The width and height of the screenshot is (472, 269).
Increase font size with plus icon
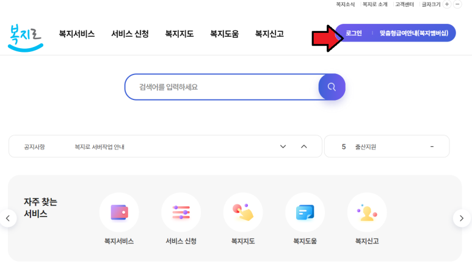(x=447, y=4)
